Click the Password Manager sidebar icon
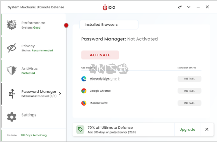217x142 pixels. pos(12,94)
